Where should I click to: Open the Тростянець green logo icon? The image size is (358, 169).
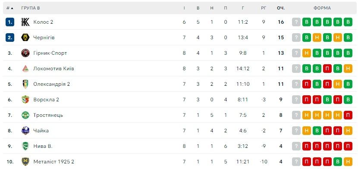[25, 115]
